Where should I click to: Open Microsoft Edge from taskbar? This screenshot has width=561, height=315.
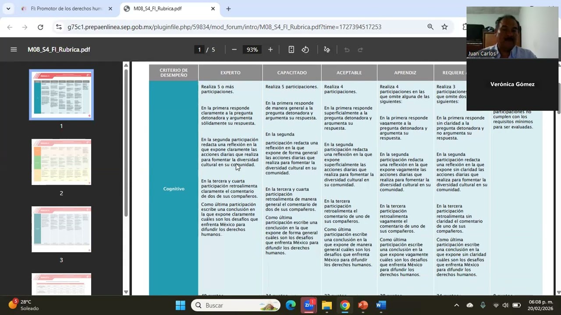[291, 305]
